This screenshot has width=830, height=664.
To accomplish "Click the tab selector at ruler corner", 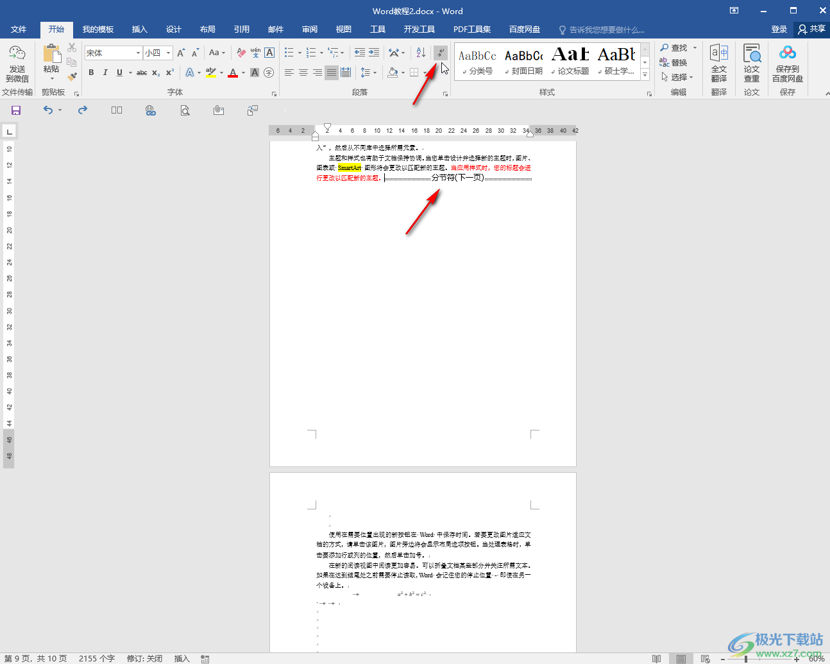I will (x=9, y=132).
